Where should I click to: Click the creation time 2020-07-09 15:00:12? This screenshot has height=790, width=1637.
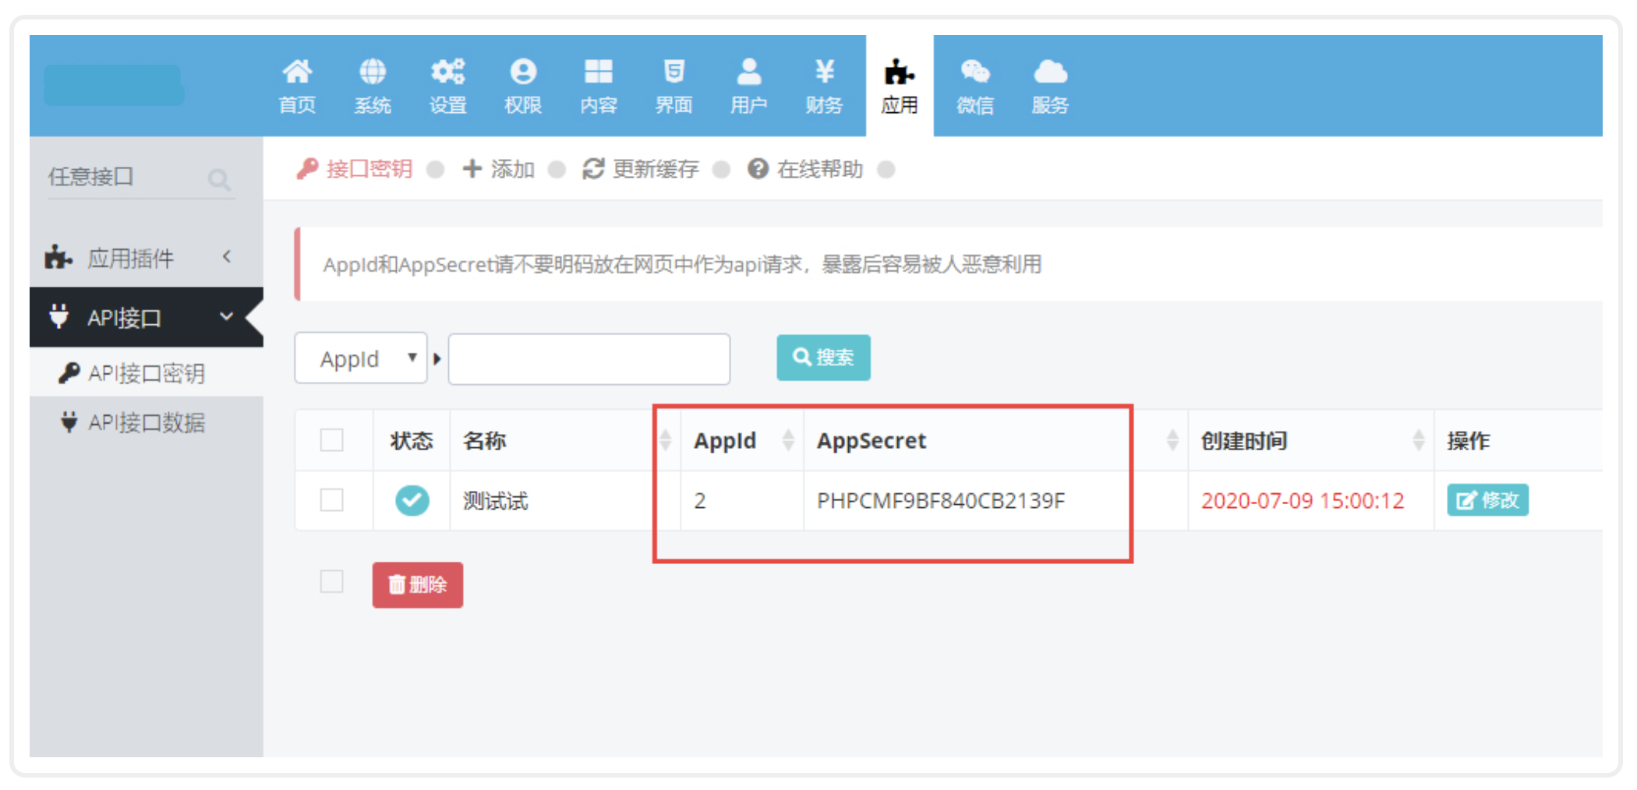[x=1303, y=500]
